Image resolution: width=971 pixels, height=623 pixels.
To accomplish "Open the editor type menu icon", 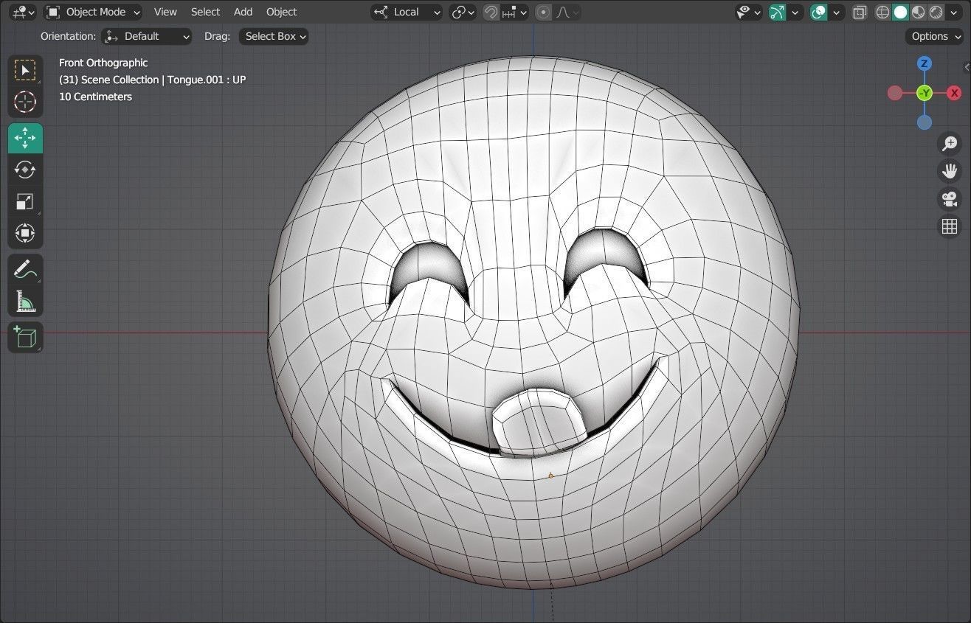I will [23, 12].
